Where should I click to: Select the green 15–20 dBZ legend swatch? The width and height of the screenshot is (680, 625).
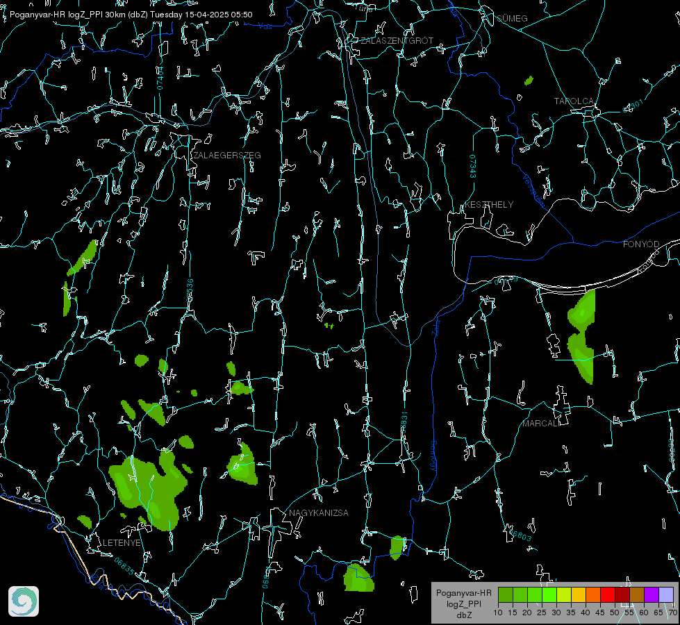pyautogui.click(x=520, y=594)
